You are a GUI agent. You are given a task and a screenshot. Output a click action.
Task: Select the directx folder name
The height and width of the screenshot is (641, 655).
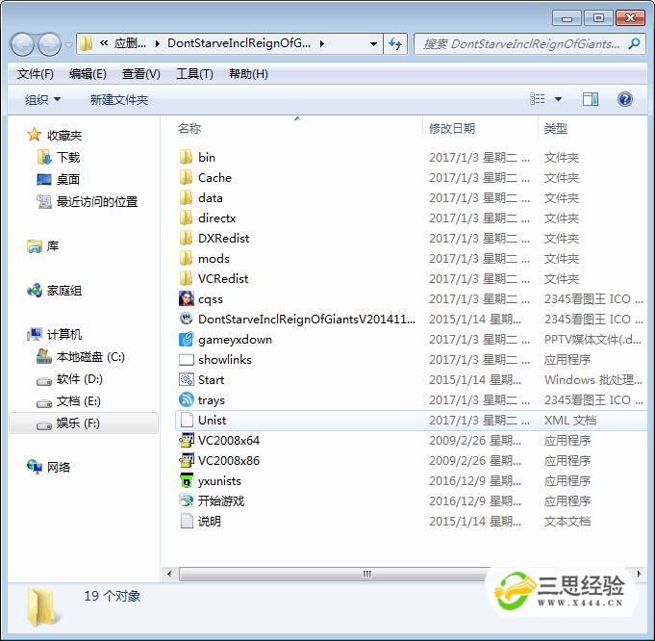[x=216, y=218]
